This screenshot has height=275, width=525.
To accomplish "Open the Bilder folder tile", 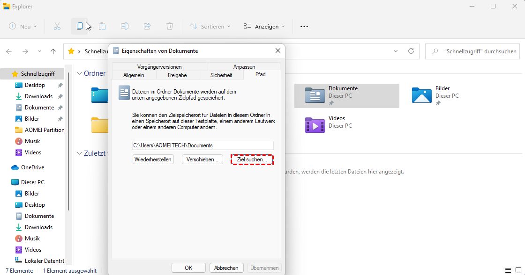I will click(435, 95).
